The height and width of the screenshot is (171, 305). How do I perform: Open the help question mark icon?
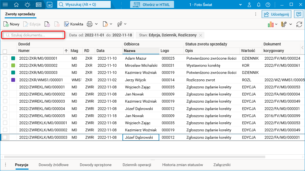pyautogui.click(x=268, y=5)
